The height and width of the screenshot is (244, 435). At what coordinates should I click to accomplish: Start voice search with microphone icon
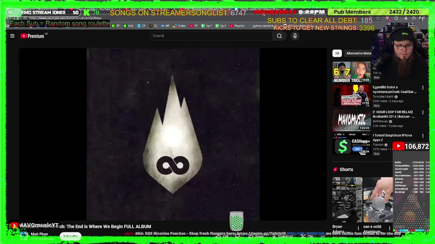pyautogui.click(x=295, y=36)
